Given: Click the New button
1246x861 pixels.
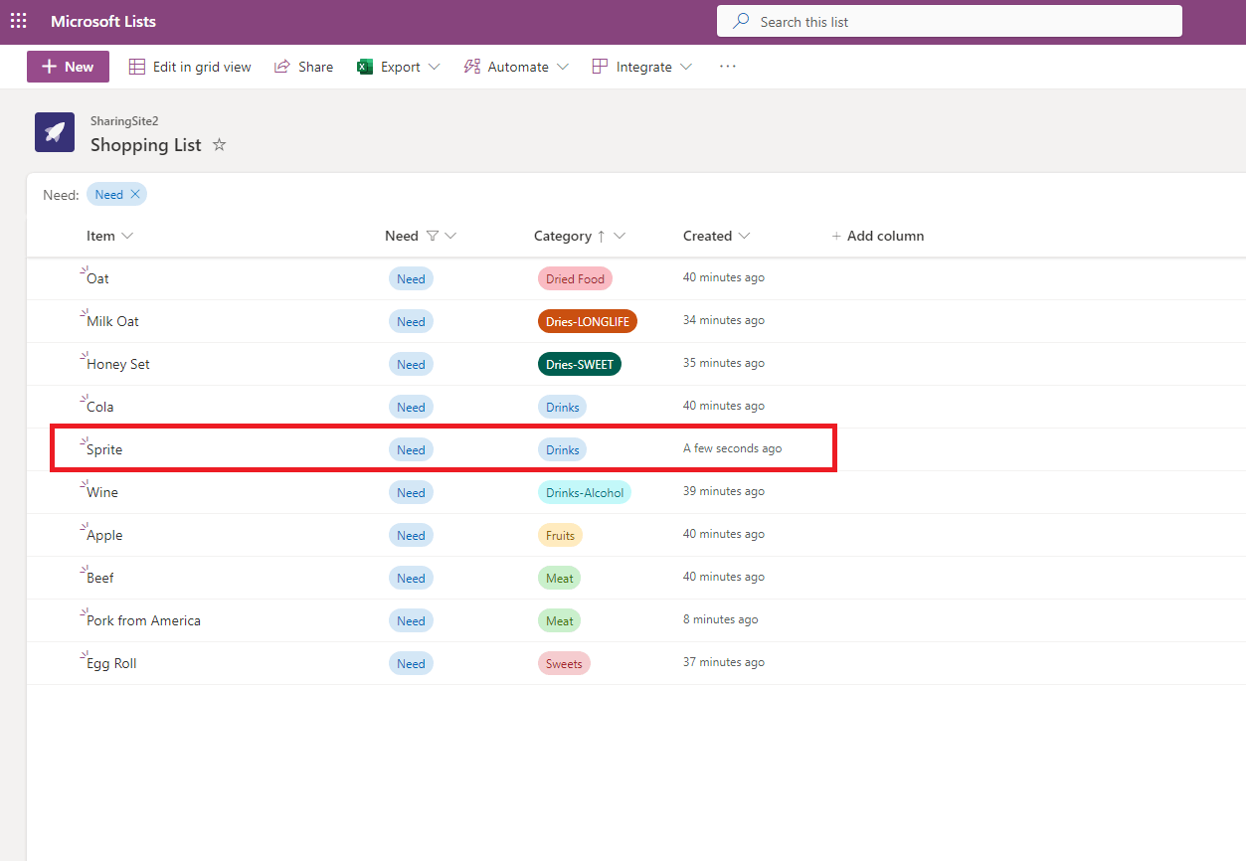Looking at the screenshot, I should click(68, 67).
